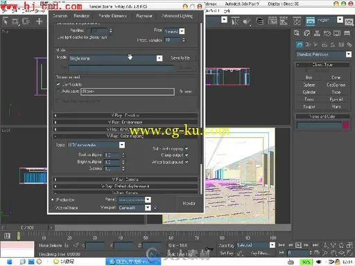
Task: Create a Box primitive
Action: point(309,78)
